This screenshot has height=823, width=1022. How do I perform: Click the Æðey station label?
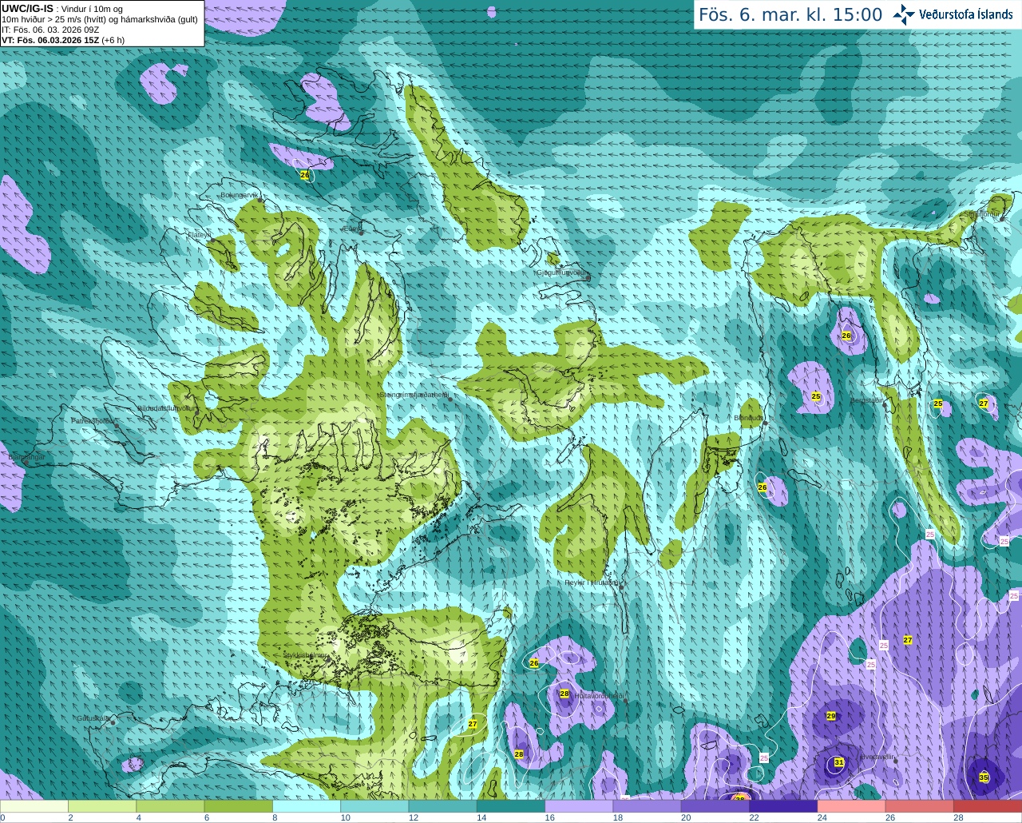(x=352, y=229)
